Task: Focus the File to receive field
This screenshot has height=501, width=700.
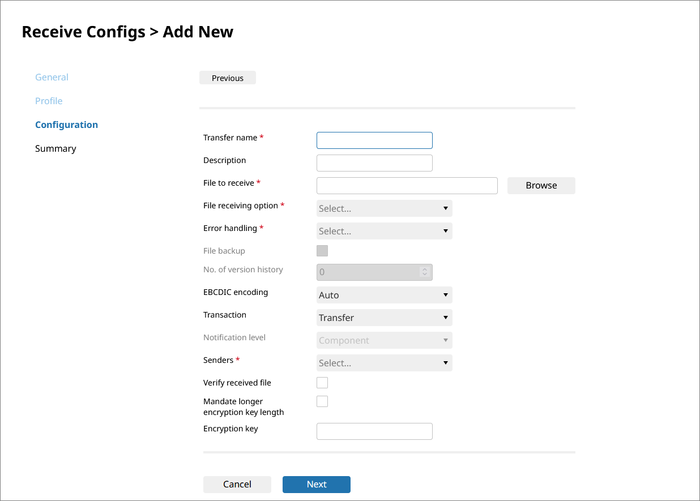Action: 407,186
